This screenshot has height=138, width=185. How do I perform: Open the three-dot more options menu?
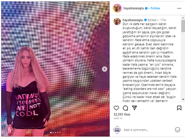[179, 8]
